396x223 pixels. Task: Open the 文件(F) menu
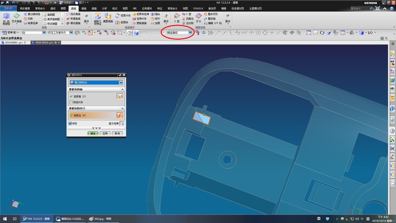(8, 9)
